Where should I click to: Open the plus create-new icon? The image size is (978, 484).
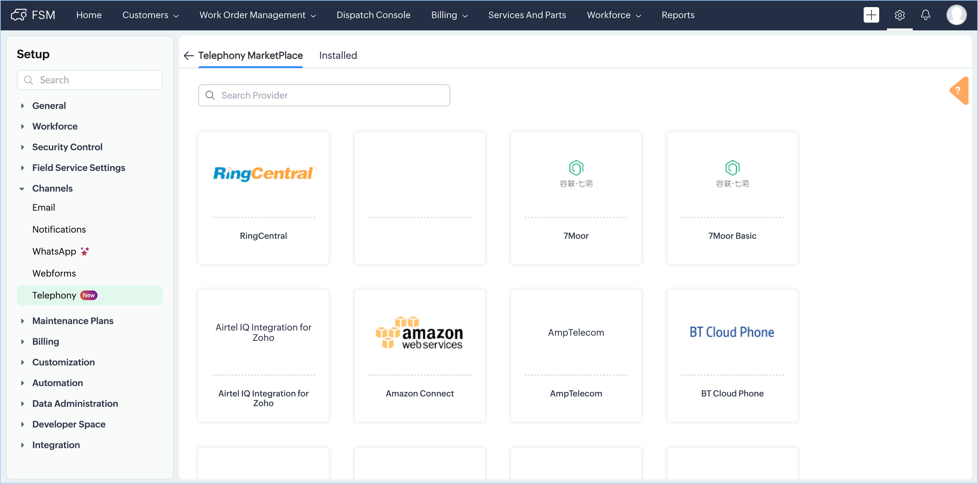[x=871, y=15]
